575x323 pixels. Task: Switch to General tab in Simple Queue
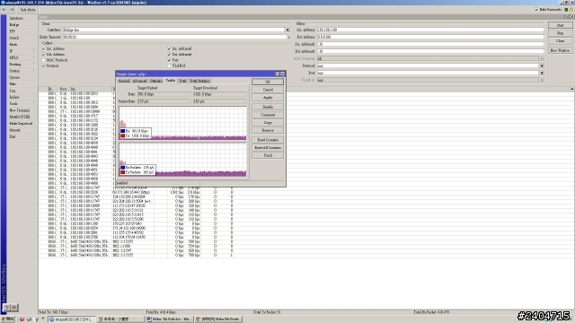124,81
